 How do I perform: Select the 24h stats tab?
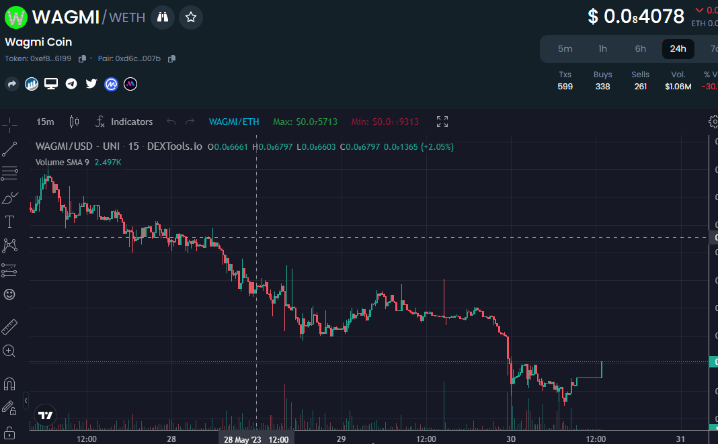[678, 48]
